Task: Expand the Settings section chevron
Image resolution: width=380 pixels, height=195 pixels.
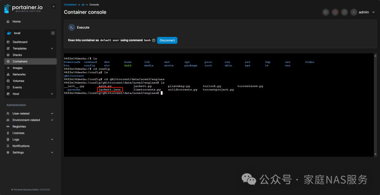Action: point(52,152)
